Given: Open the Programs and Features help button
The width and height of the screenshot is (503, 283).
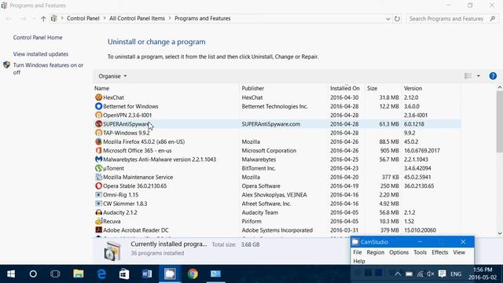Looking at the screenshot, I should click(493, 76).
